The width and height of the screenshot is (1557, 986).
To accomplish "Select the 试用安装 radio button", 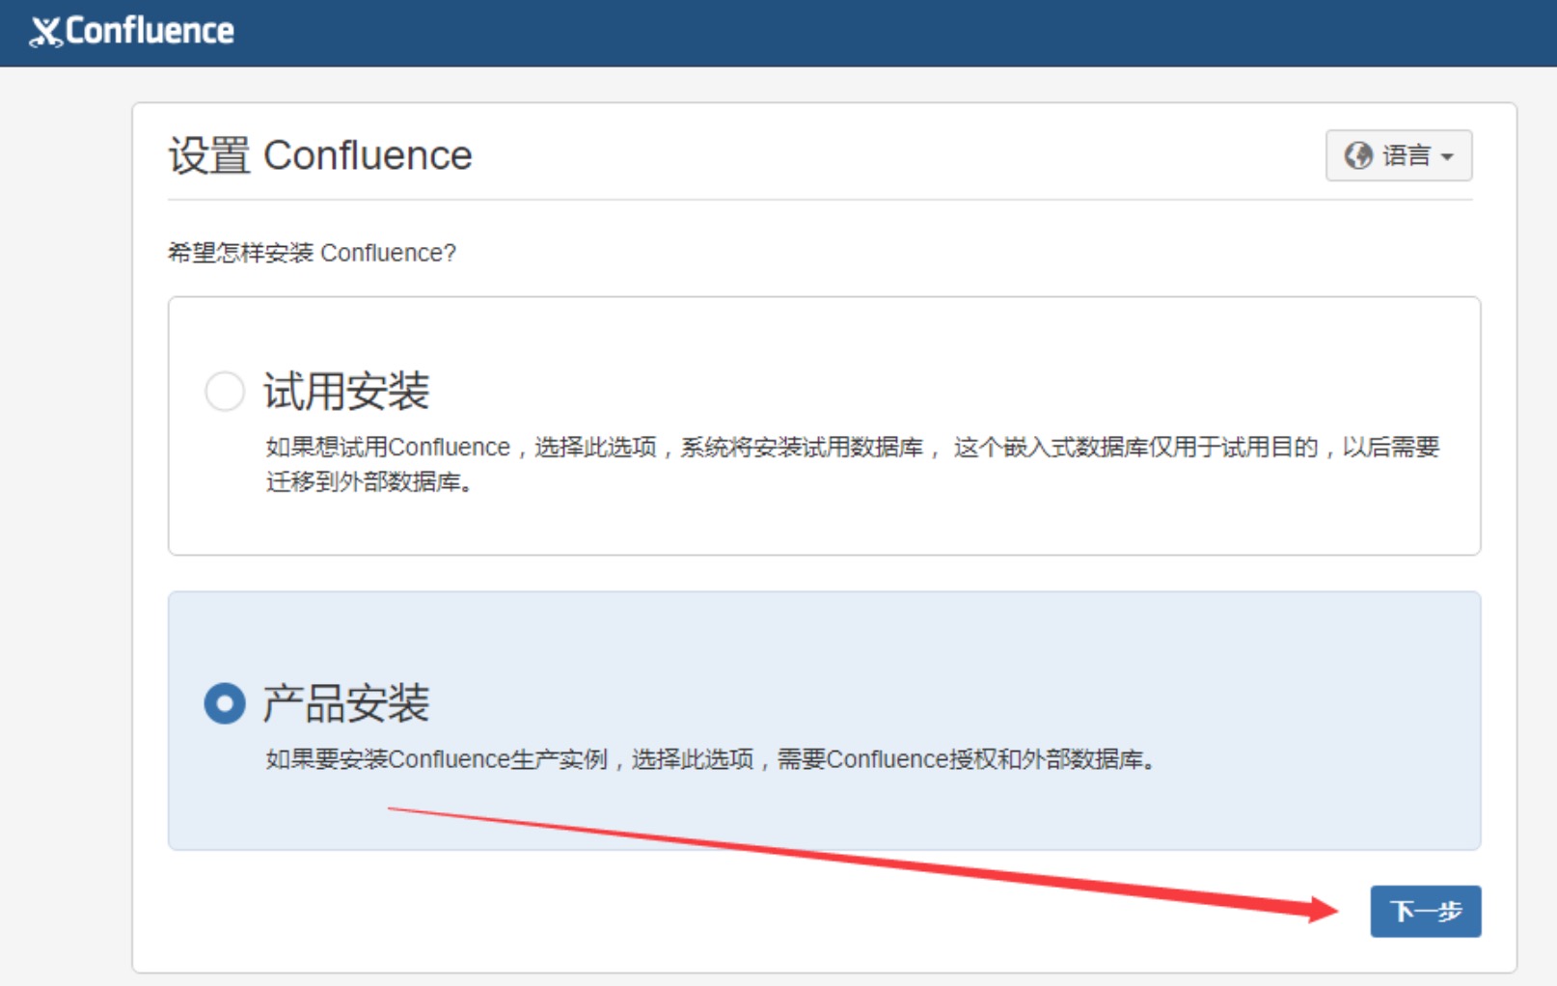I will [x=225, y=391].
